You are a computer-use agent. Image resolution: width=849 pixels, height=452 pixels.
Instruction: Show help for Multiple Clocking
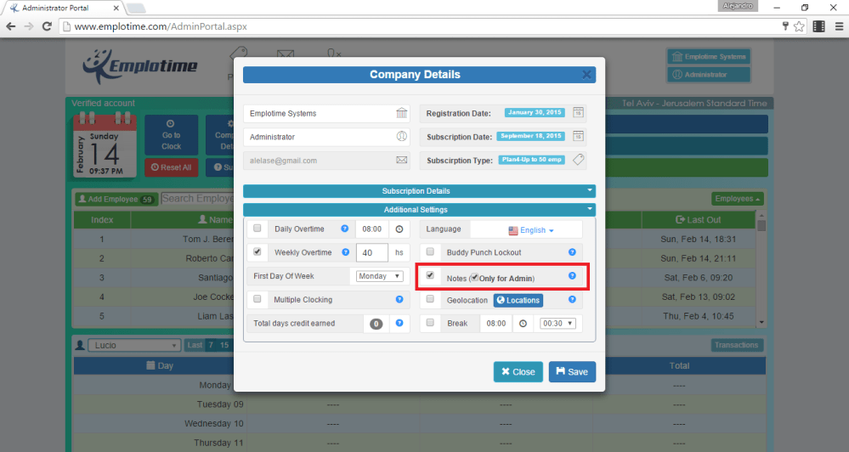(x=399, y=300)
